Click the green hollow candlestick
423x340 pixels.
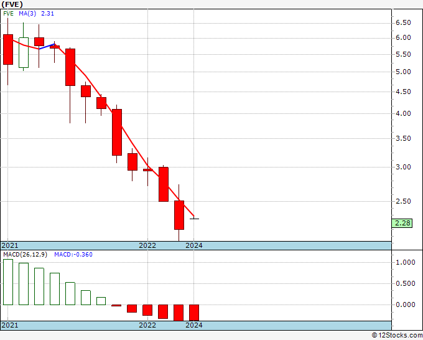click(24, 52)
